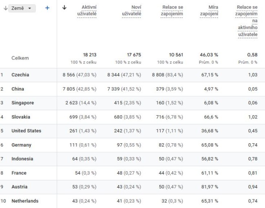Open the Země dimension dropdown
Screen dimensions: 265x208
[22, 8]
